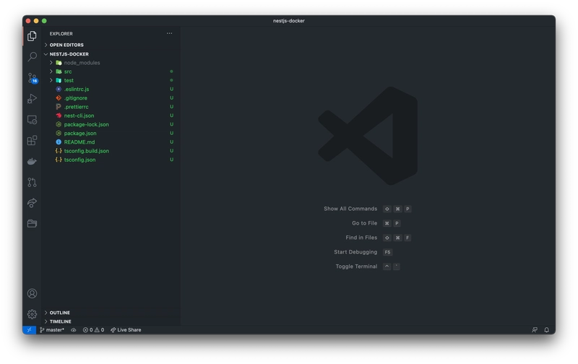Click the nest-cli.json NestJS icon
Screen dimensions: 578x364
(59, 116)
